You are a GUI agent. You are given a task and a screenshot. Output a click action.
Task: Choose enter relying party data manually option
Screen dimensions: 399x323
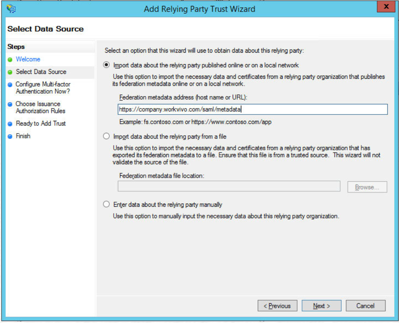[x=106, y=204]
